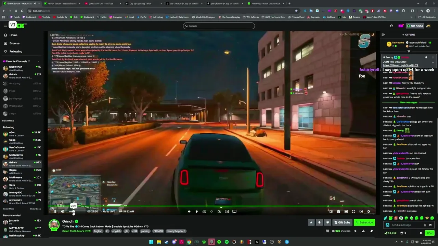Click the green Chat send button

click(x=429, y=233)
